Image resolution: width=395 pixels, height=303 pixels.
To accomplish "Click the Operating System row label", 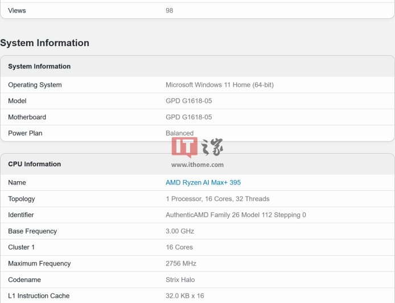I will 35,85.
